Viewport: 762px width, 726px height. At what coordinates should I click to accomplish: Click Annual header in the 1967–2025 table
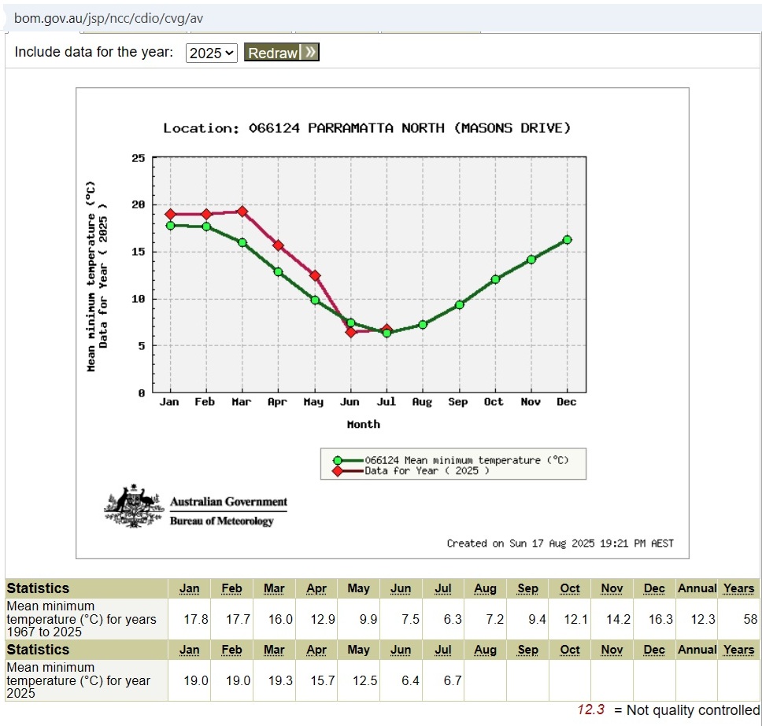coord(697,588)
